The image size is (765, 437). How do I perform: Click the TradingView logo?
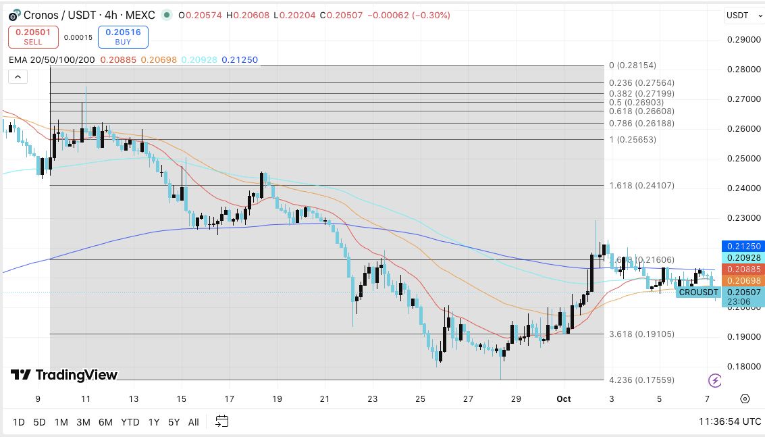(64, 375)
